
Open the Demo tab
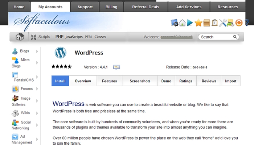coord(166,81)
